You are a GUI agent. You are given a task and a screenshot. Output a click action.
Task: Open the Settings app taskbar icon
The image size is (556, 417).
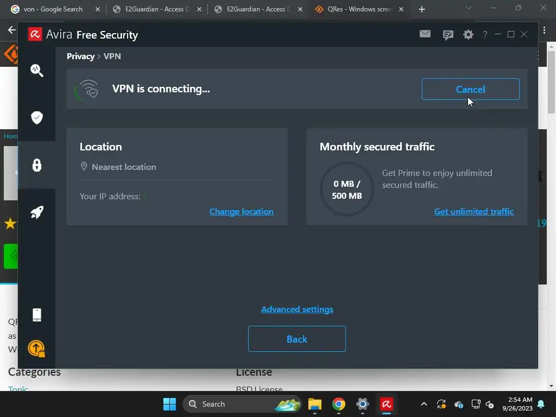click(362, 404)
